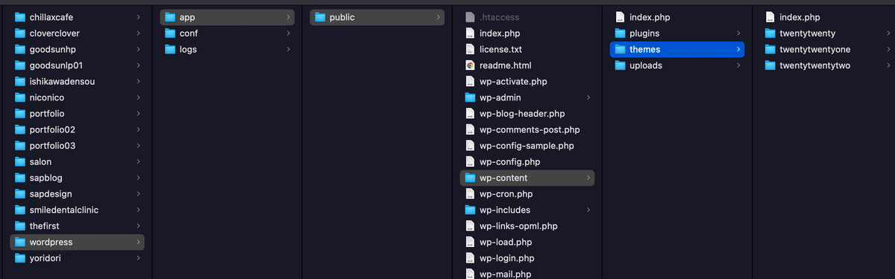Click the wp-config-sample.php file name
Image resolution: width=895 pixels, height=279 pixels.
[527, 146]
